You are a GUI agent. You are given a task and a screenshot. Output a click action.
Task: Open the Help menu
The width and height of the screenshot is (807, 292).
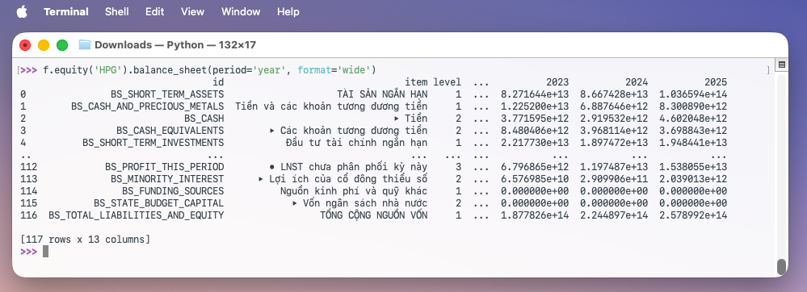pyautogui.click(x=288, y=11)
